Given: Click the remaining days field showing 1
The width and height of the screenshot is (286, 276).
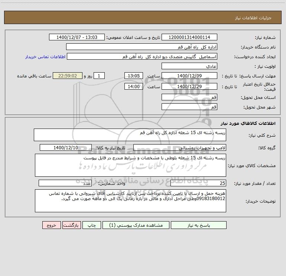Looking at the screenshot, I should click(99, 76).
